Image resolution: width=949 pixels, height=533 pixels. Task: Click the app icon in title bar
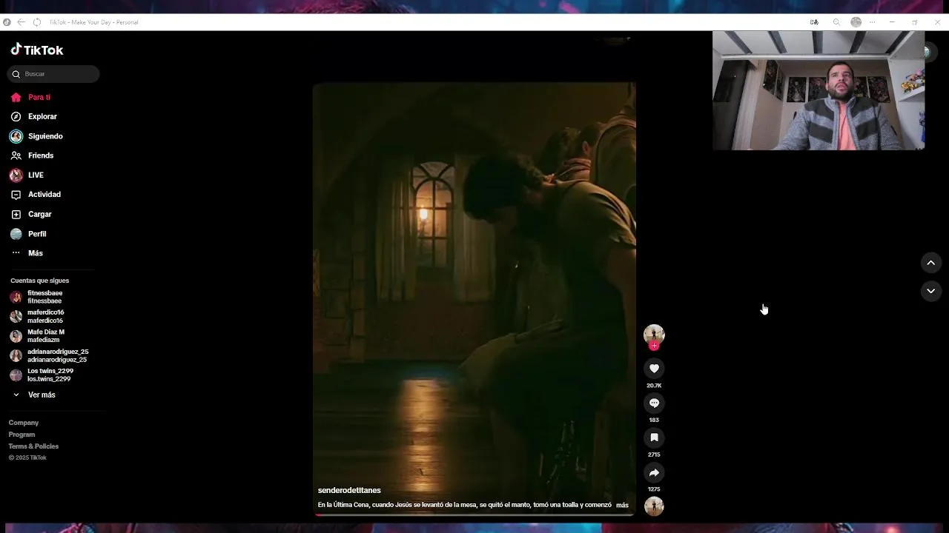pyautogui.click(x=7, y=22)
